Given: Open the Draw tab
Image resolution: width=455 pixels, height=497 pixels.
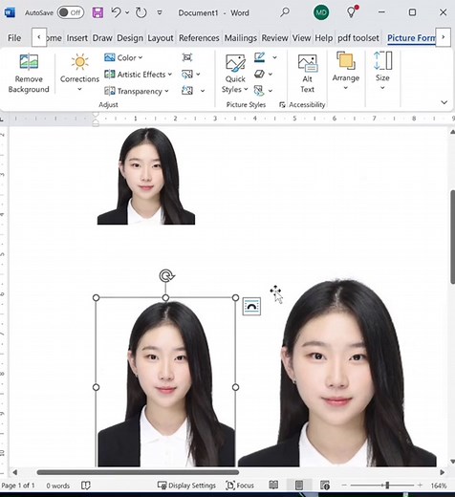Looking at the screenshot, I should point(102,38).
